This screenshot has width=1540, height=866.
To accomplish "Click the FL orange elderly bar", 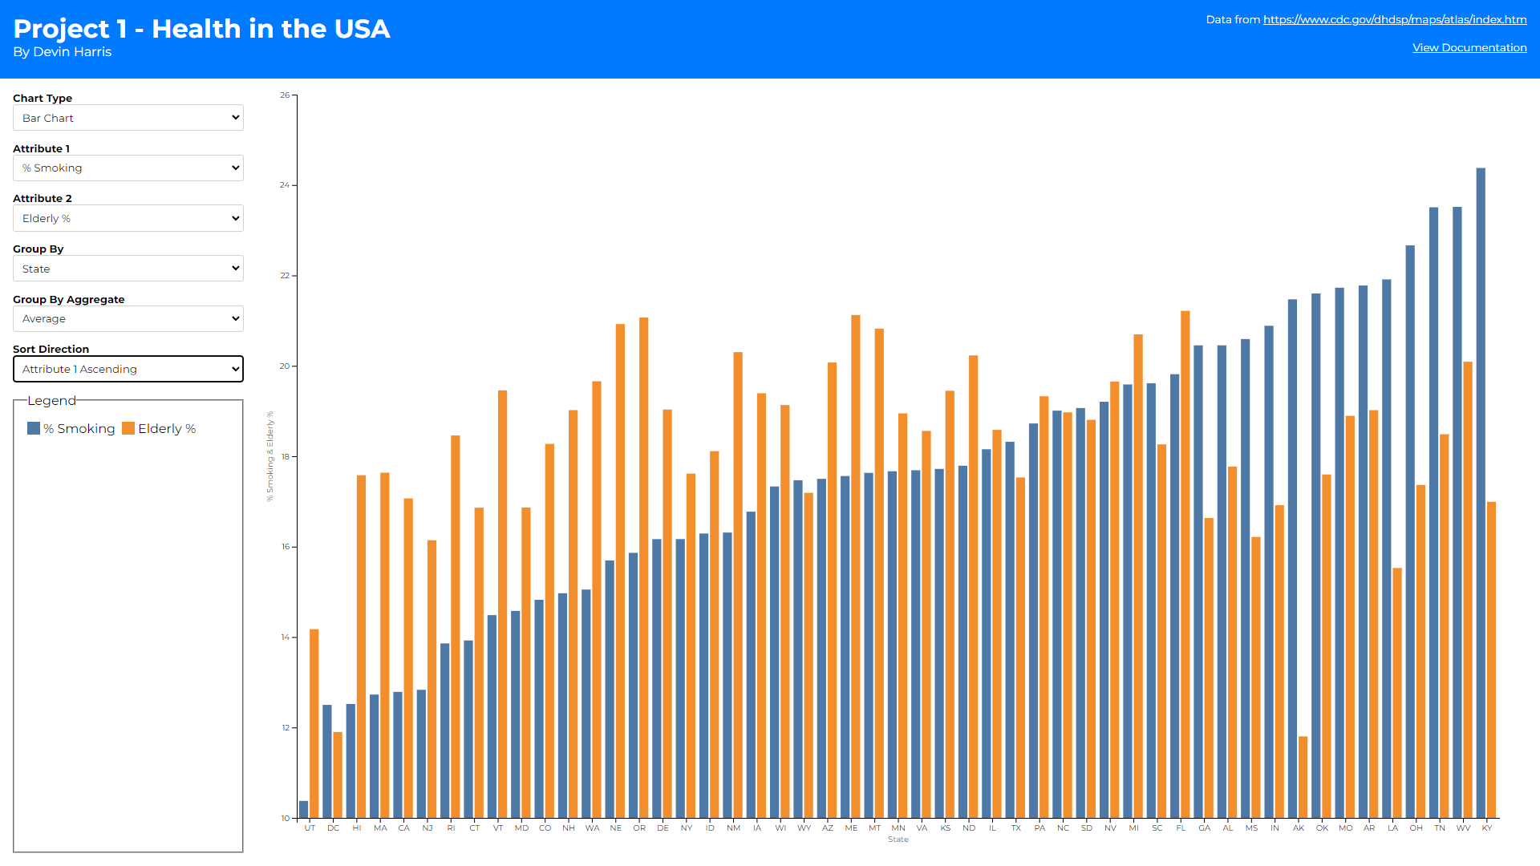I will [x=1185, y=564].
